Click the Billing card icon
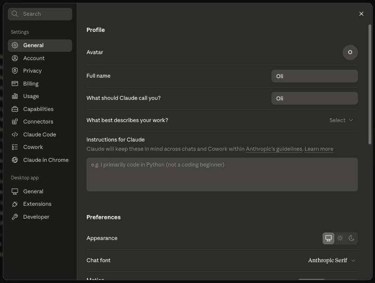375x283 pixels. tap(15, 84)
